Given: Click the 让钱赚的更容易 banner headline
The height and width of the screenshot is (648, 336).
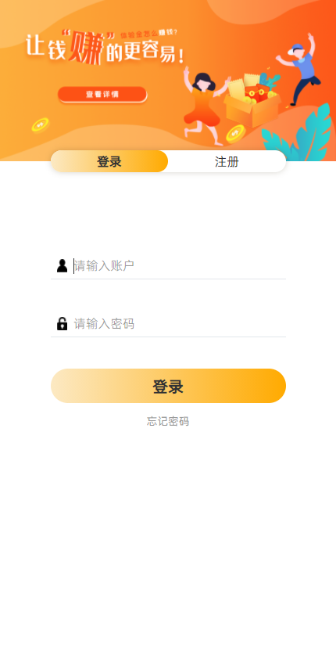Looking at the screenshot, I should pos(105,48).
